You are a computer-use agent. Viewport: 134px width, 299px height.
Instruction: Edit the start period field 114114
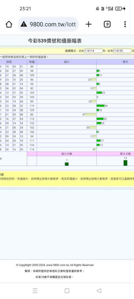(94, 51)
